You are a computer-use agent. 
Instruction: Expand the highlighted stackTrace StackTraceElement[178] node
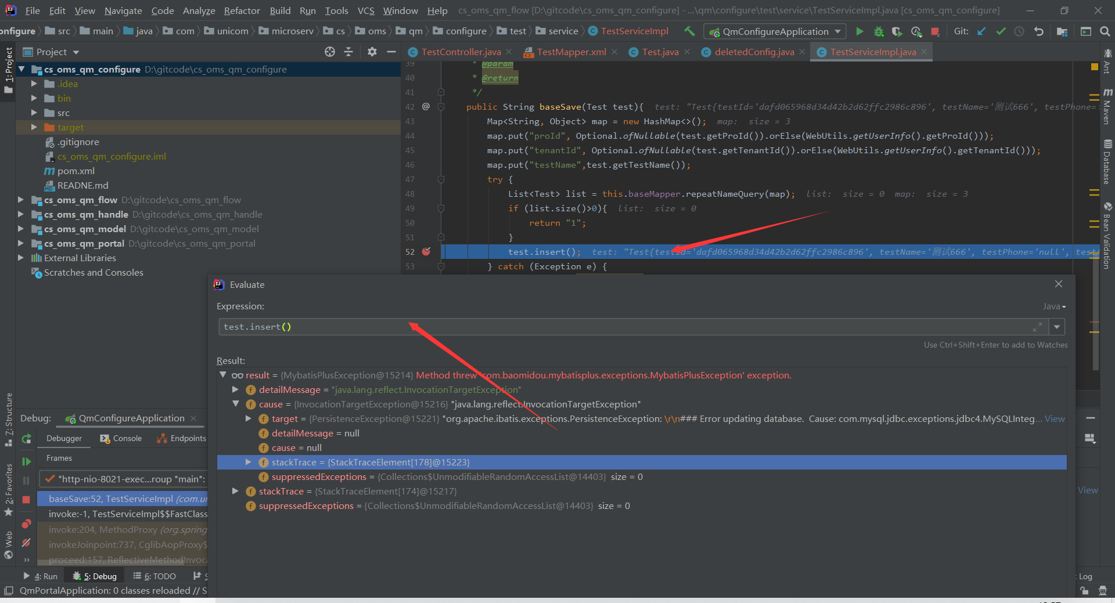tap(249, 462)
